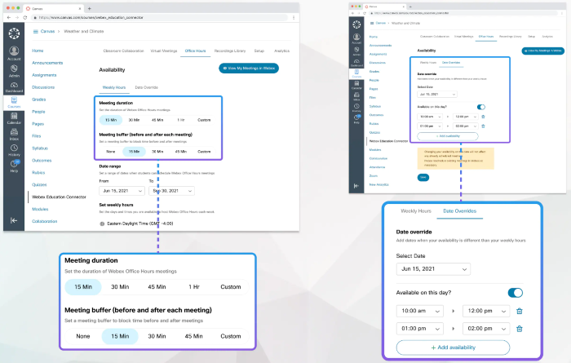
Task: Open To date dropdown Sep 30, 2021
Action: [171, 191]
